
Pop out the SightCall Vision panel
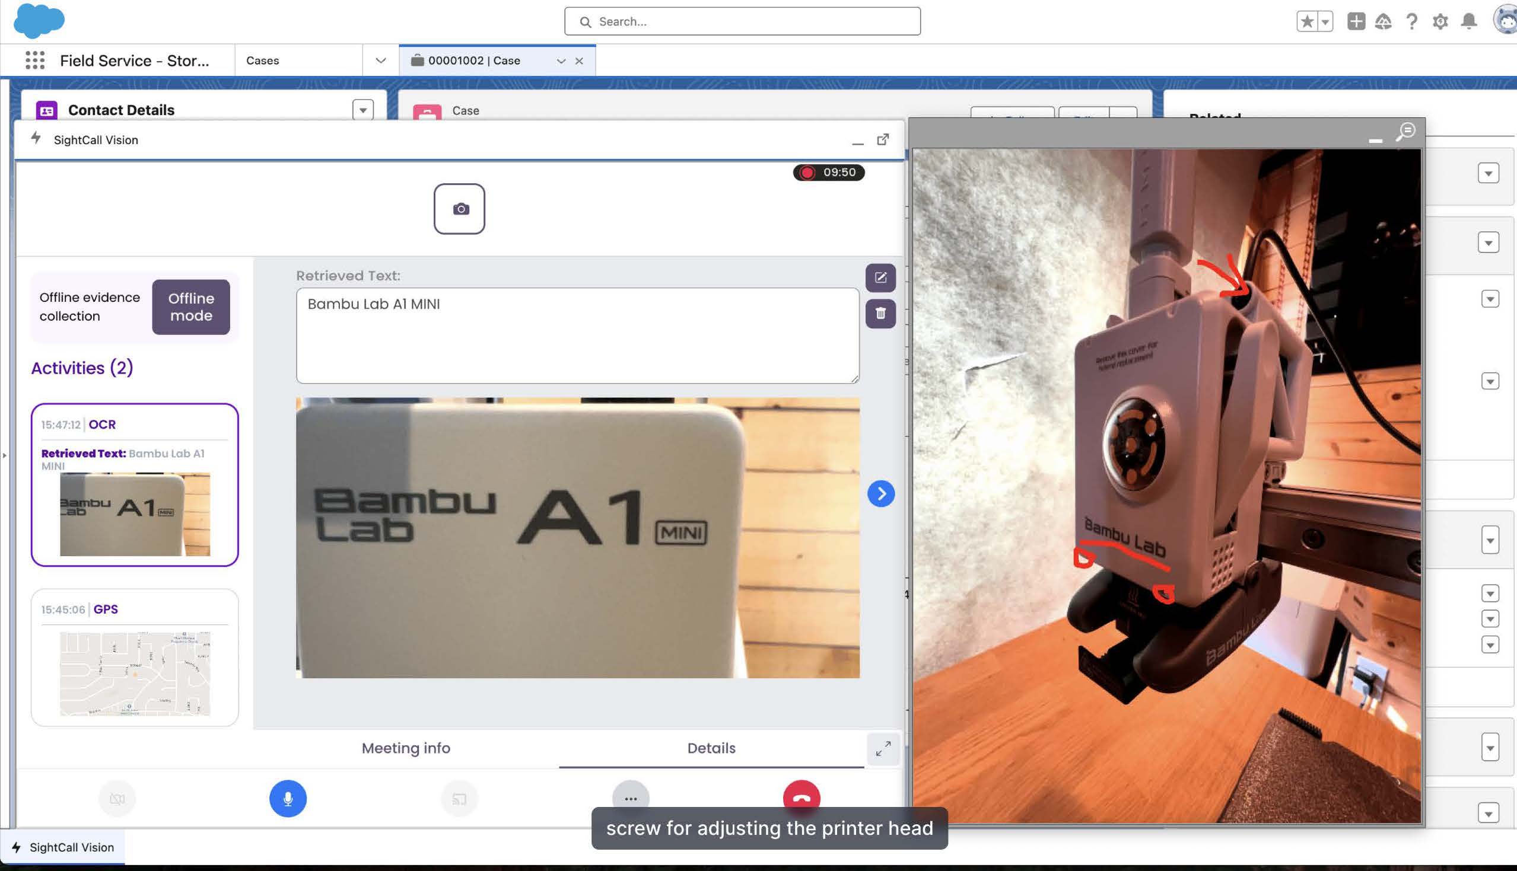click(x=883, y=139)
